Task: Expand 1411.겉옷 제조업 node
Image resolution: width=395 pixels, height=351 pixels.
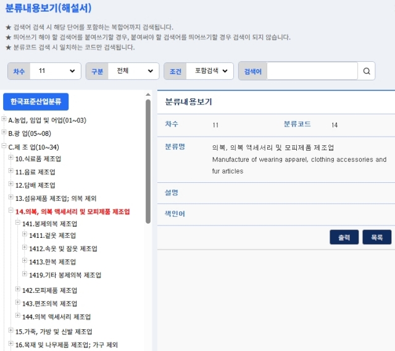Action: coord(25,234)
